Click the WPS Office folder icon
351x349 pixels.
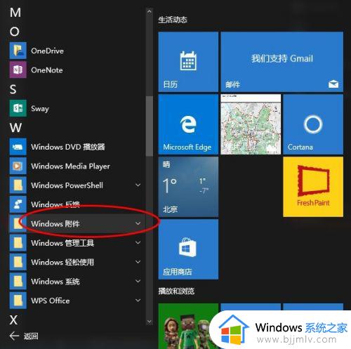(18, 301)
